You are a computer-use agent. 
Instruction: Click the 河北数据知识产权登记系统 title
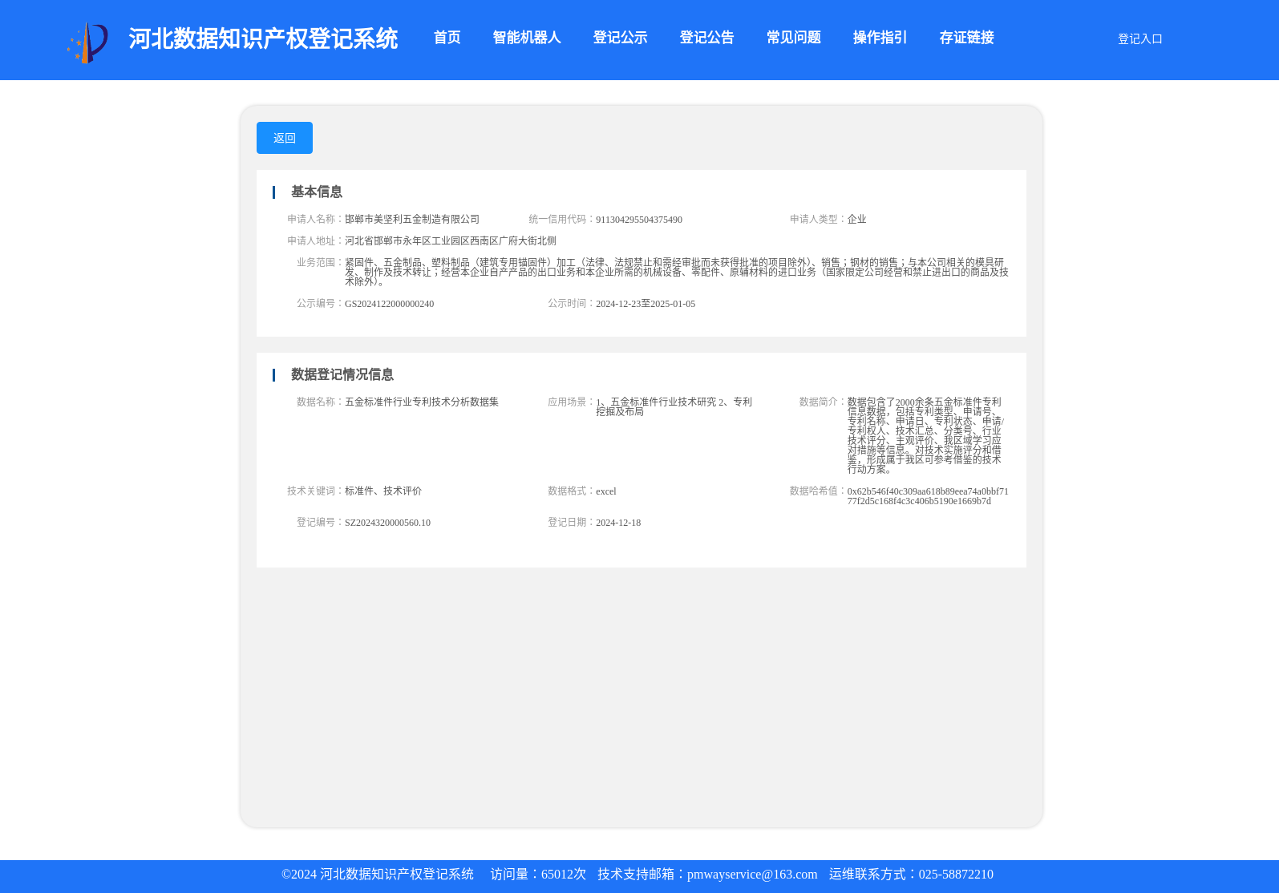tap(263, 38)
